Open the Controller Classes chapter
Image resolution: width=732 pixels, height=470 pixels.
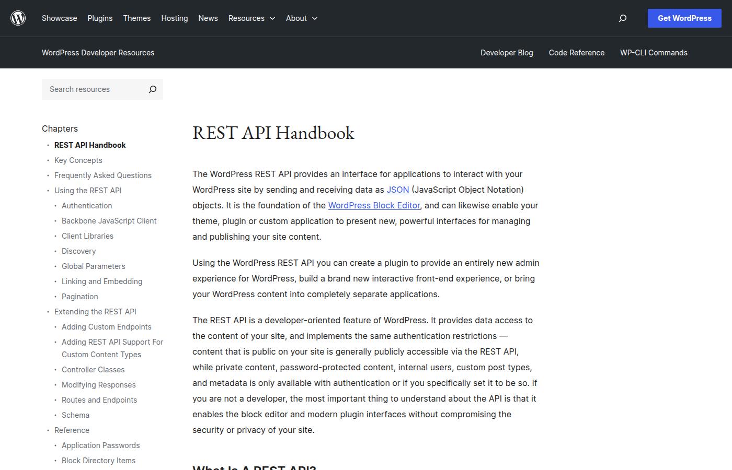pos(93,370)
